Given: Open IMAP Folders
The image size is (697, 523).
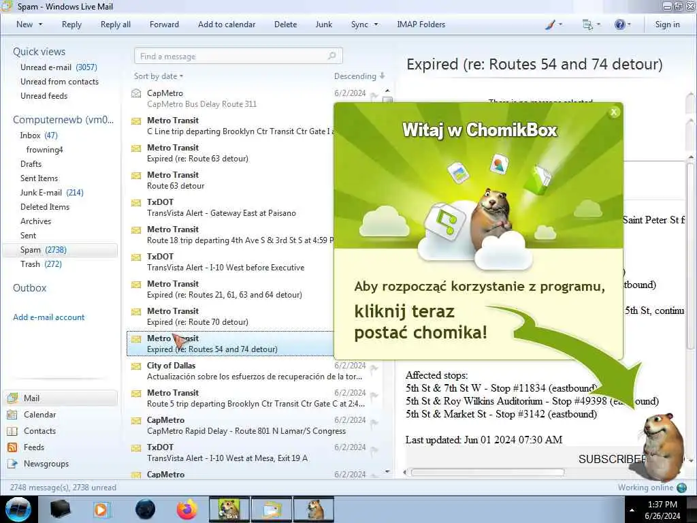Looking at the screenshot, I should pyautogui.click(x=421, y=25).
